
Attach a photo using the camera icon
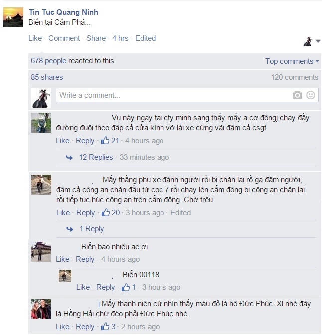pos(297,95)
